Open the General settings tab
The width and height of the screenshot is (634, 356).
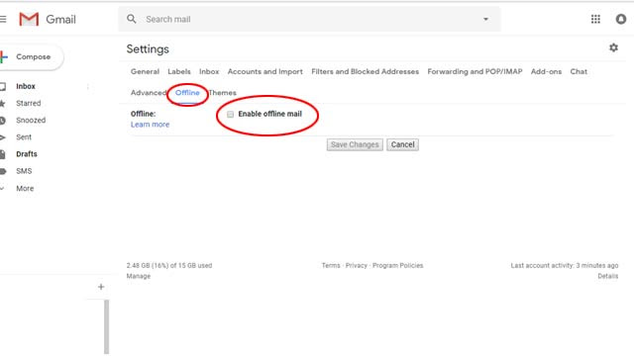tap(145, 71)
